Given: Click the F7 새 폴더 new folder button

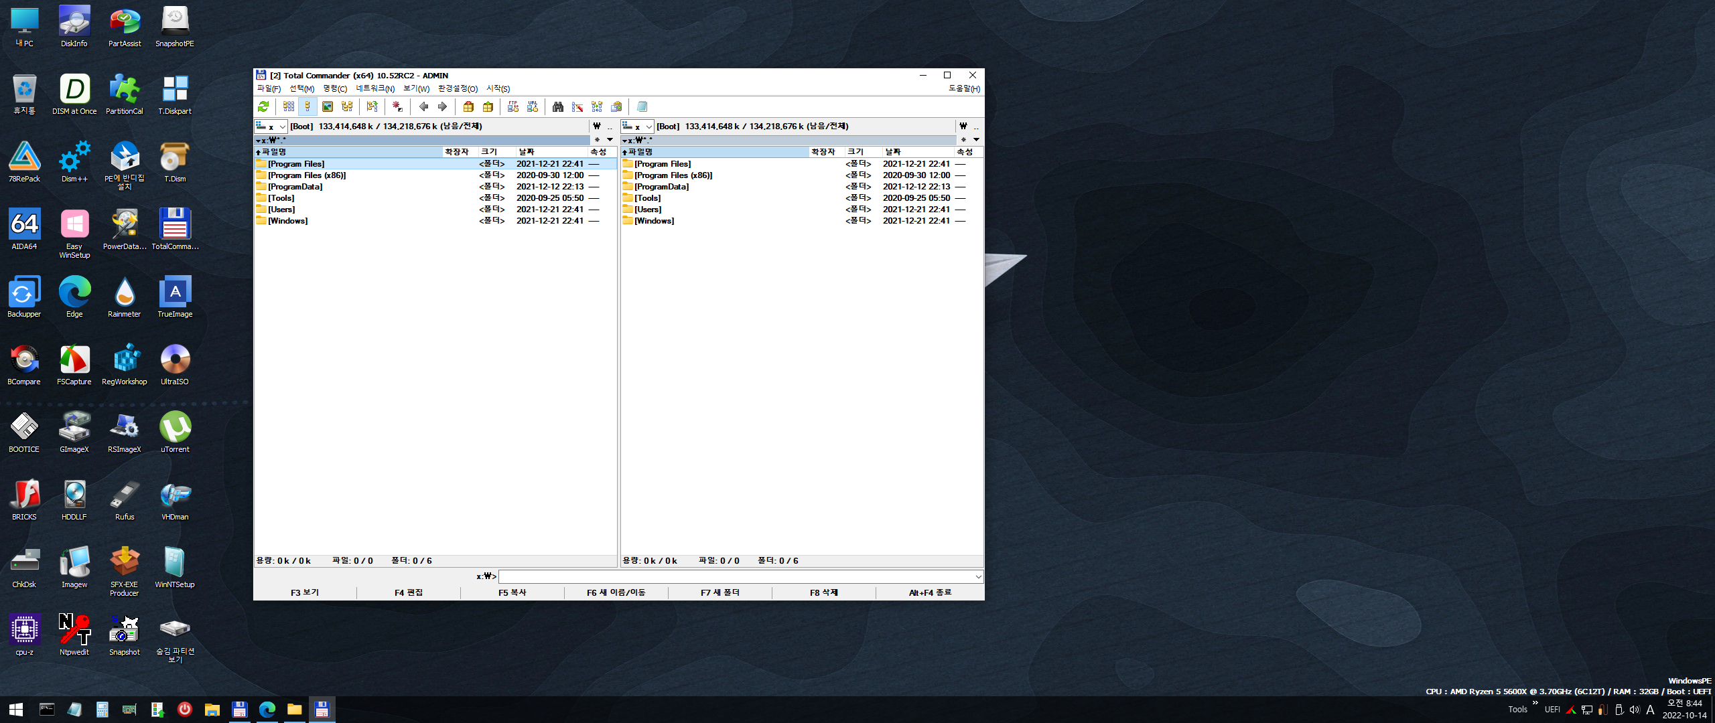Looking at the screenshot, I should tap(720, 592).
